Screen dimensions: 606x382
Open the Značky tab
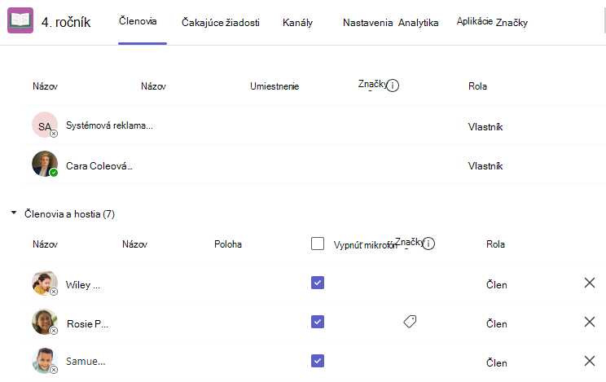click(x=512, y=23)
